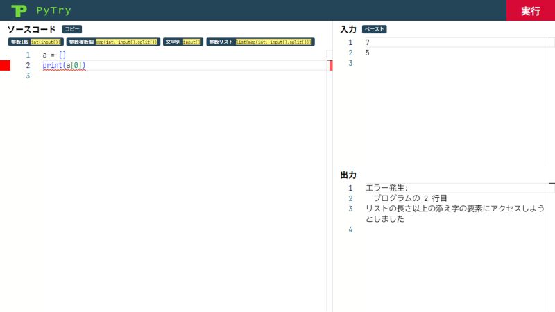The image size is (555, 312).
Task: Click the red error marker on line 2
Action: 6,65
